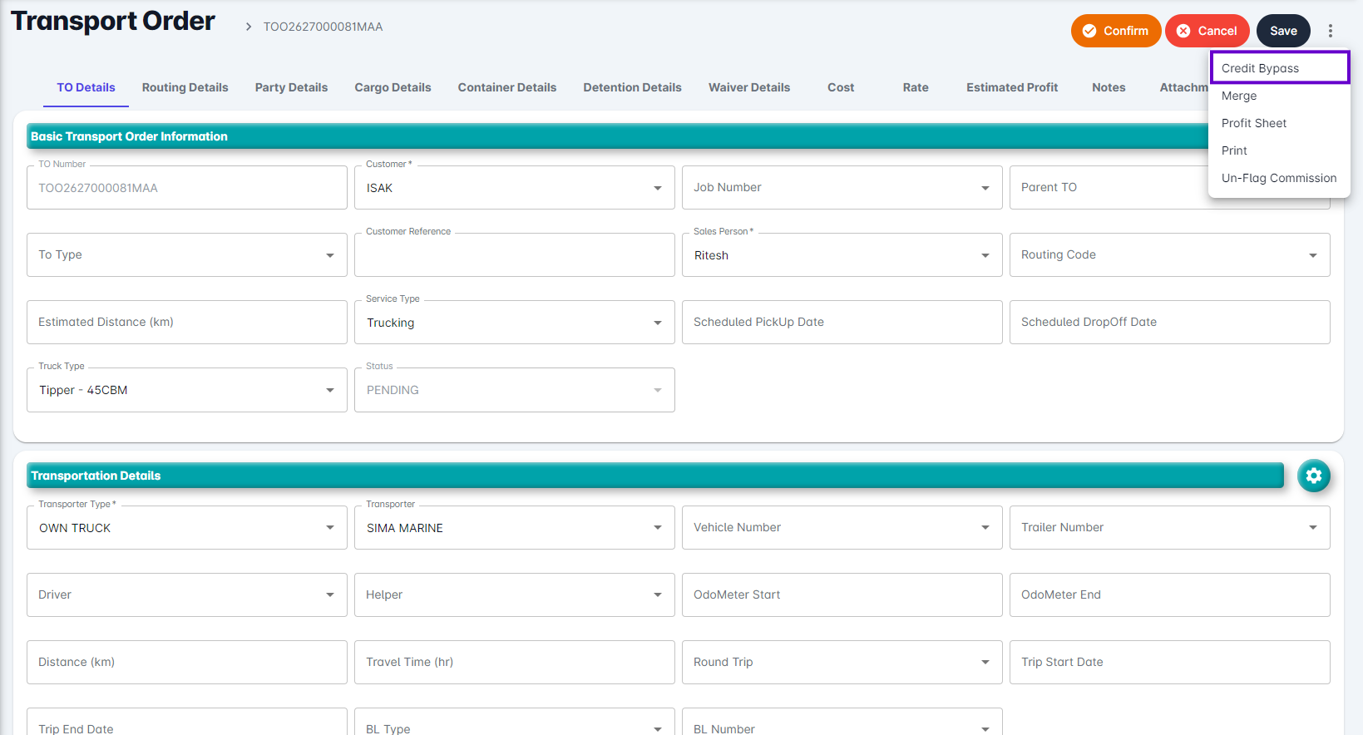Select Un-Flag Commission menu entry
Screen dimensions: 1363x735
(1278, 178)
